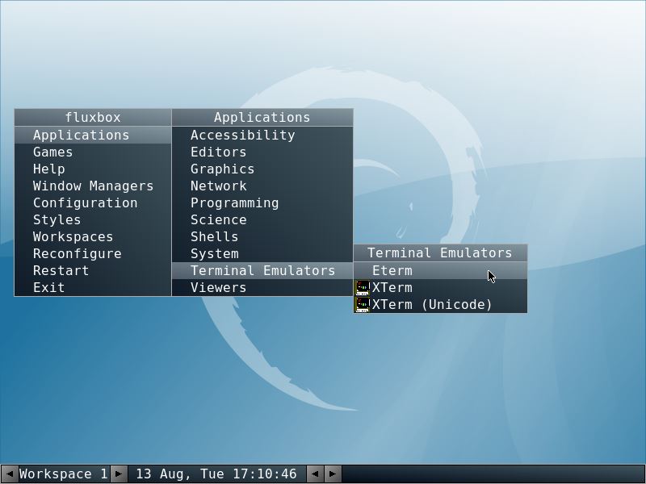This screenshot has width=646, height=484.
Task: Click the clock showing 13 Aug date
Action: click(216, 474)
